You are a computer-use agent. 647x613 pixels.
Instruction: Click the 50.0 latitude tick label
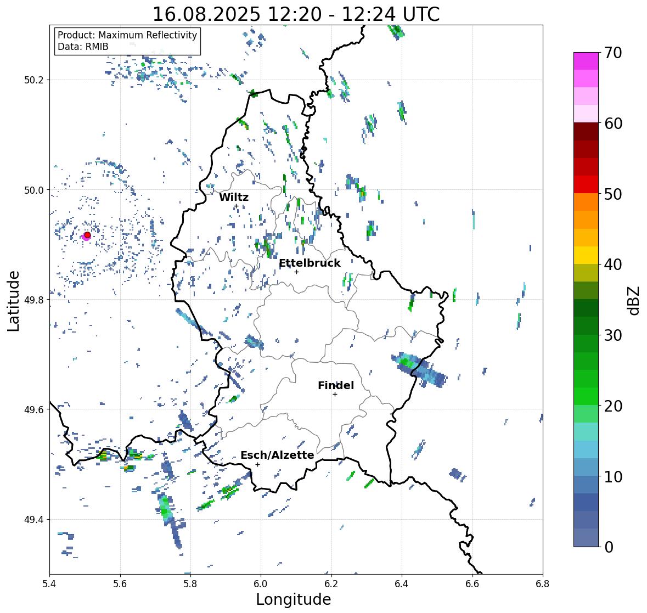click(x=34, y=190)
